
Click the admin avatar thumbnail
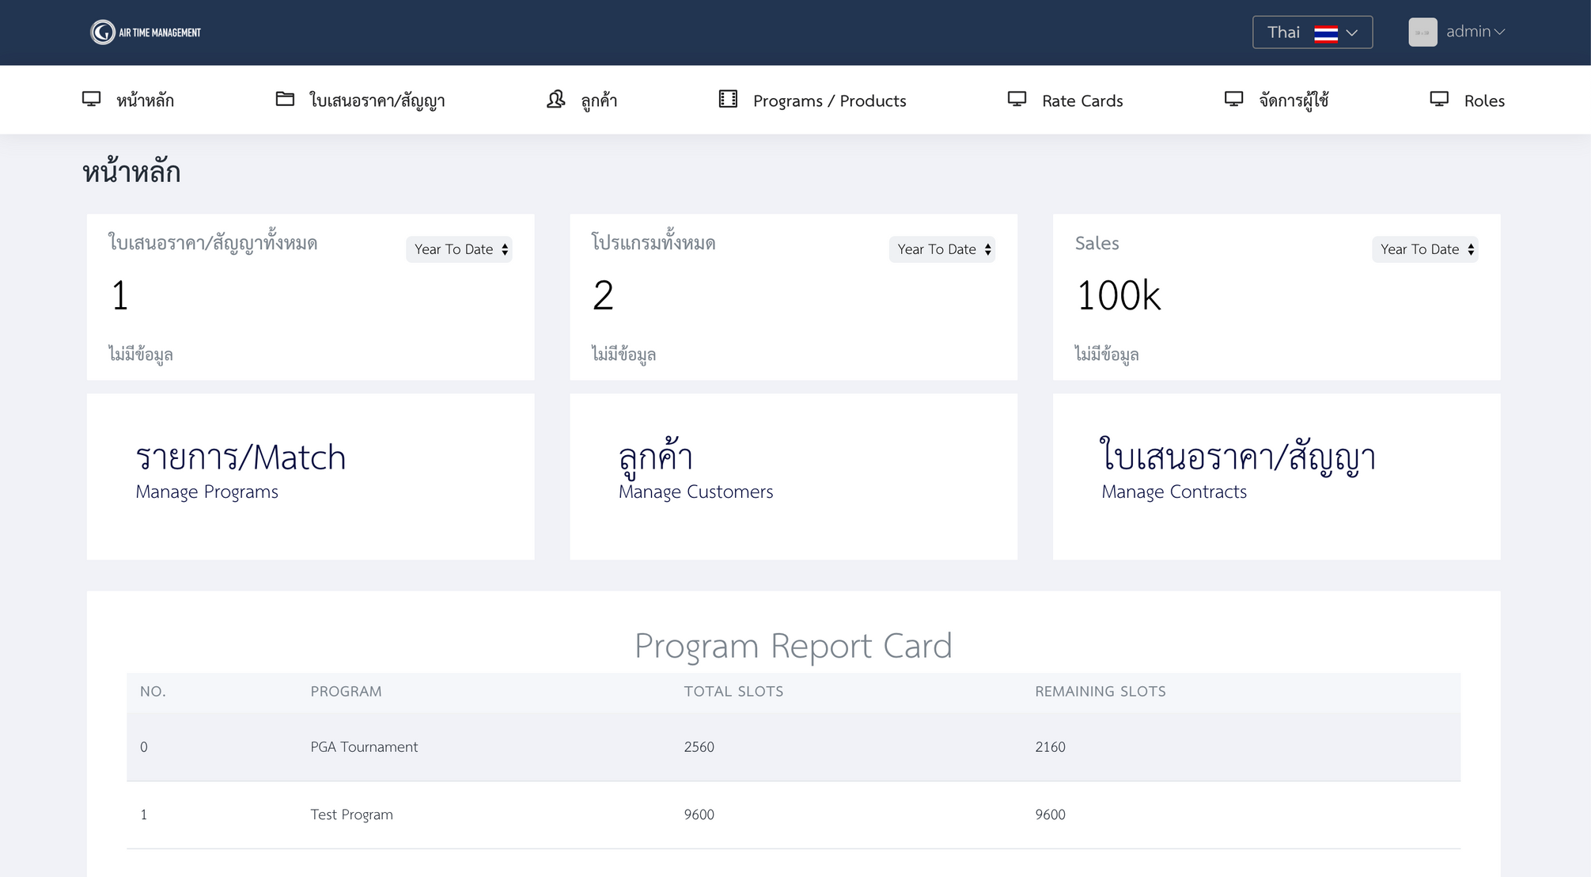point(1422,32)
